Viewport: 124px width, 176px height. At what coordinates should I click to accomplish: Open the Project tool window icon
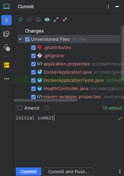(6, 7)
